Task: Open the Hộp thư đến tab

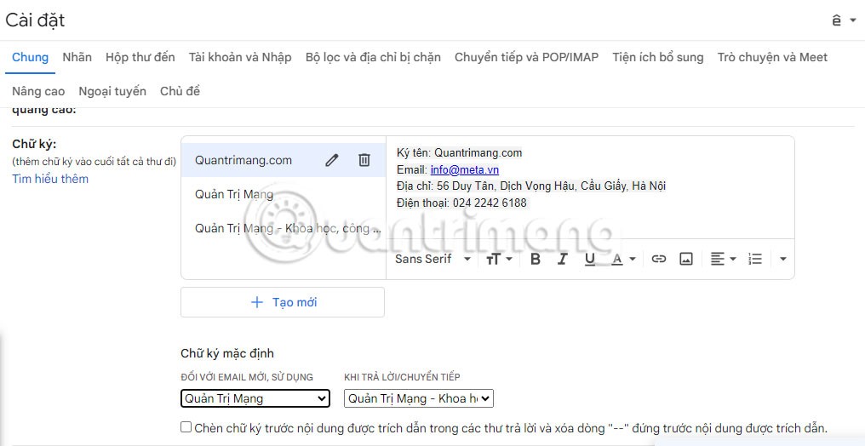Action: [x=140, y=57]
